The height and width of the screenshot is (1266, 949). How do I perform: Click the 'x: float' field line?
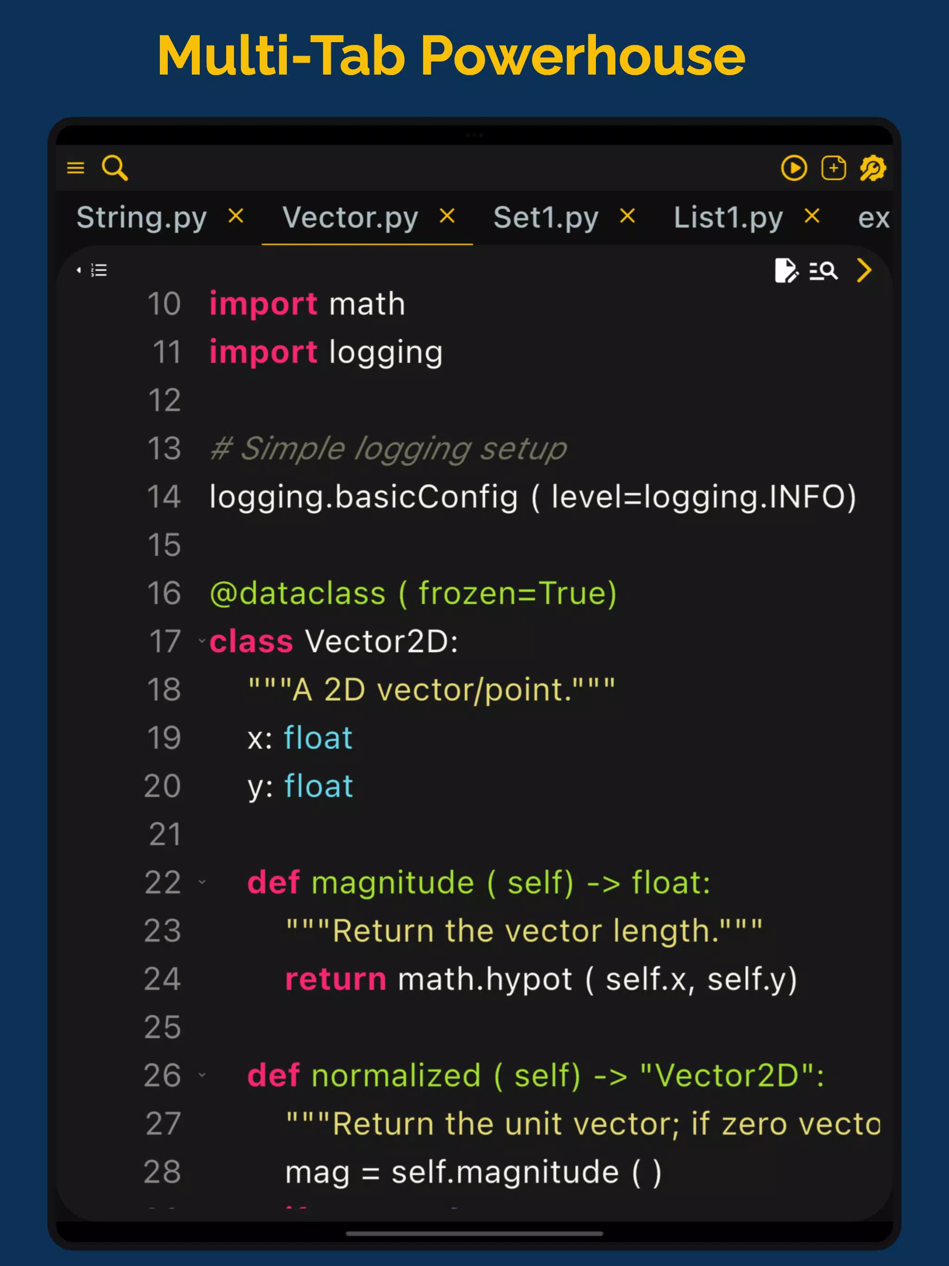click(x=300, y=738)
